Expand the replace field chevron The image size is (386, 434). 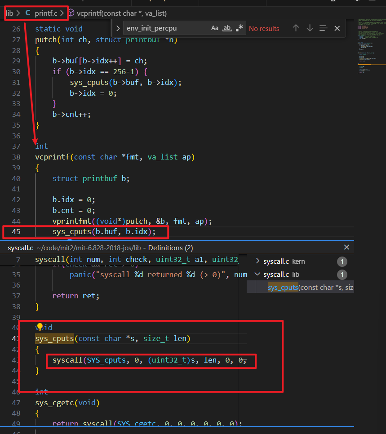tap(118, 28)
